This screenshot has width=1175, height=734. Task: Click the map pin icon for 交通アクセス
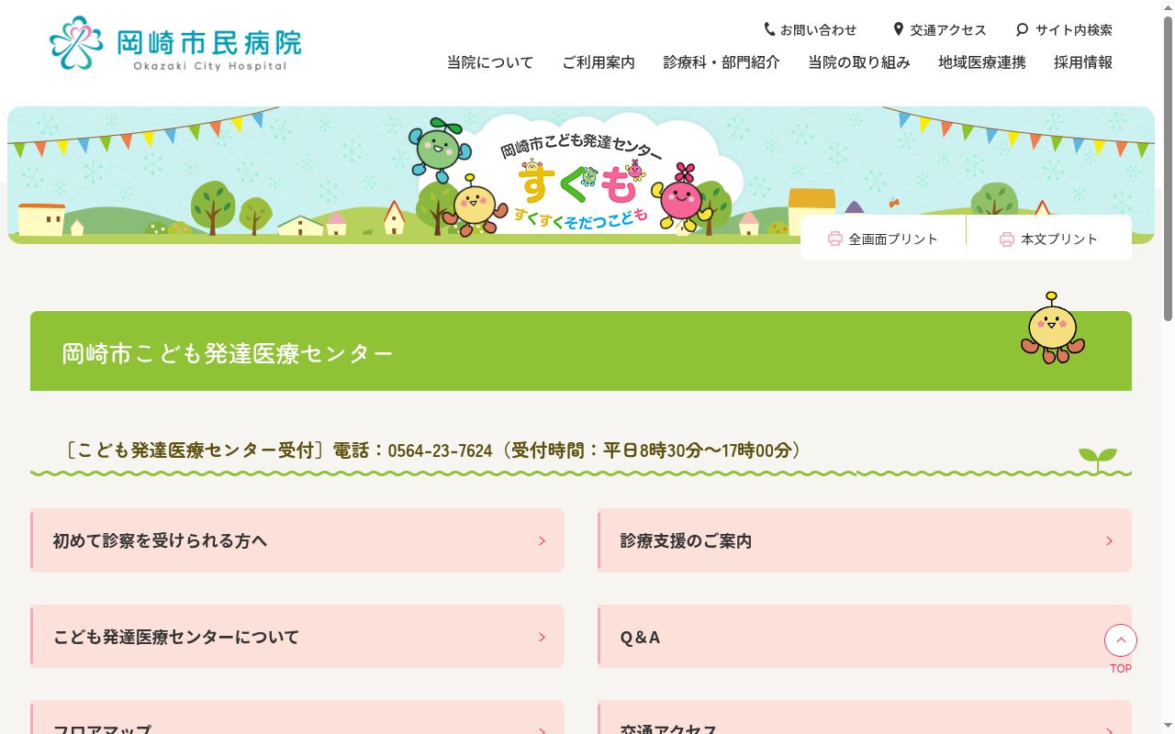899,29
